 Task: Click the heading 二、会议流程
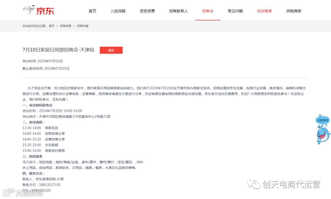point(34,122)
